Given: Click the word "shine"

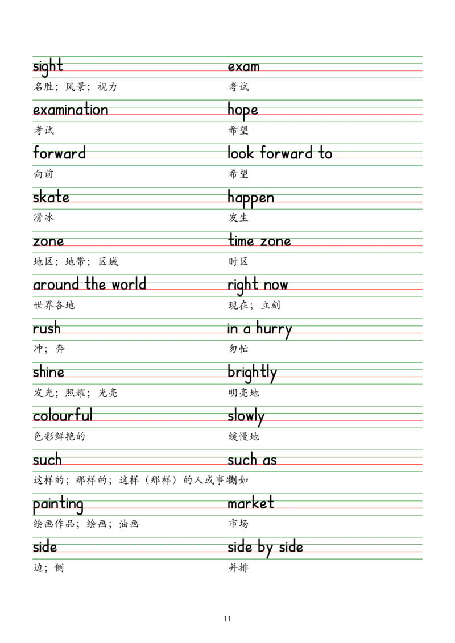Looking at the screenshot, I should click(x=47, y=371).
